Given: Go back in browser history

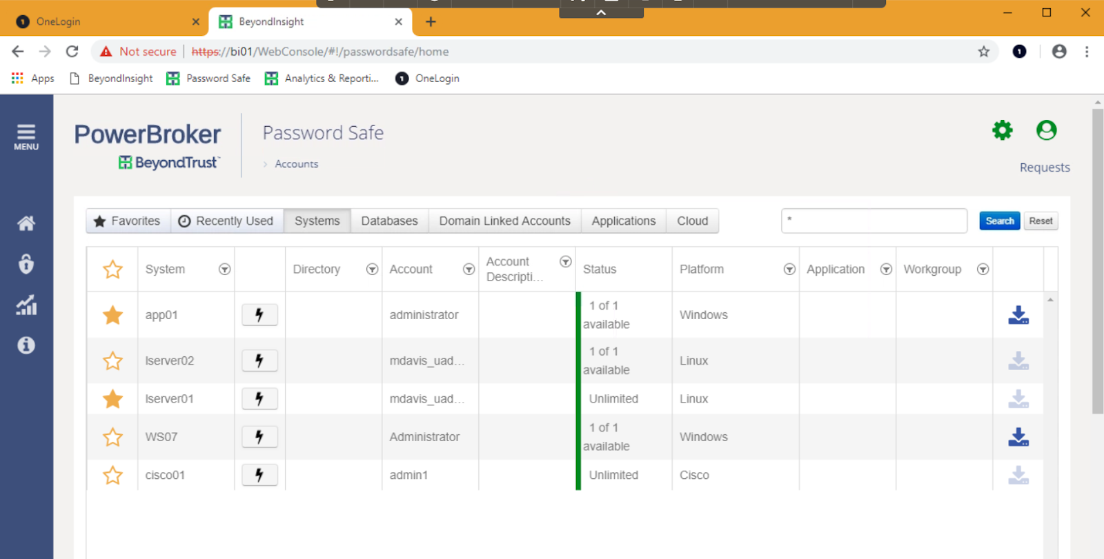Looking at the screenshot, I should click(18, 52).
